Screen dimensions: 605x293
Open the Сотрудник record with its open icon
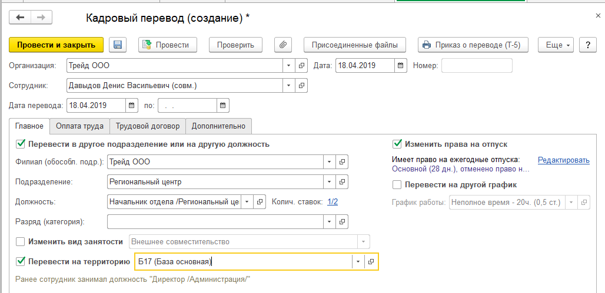pos(302,86)
